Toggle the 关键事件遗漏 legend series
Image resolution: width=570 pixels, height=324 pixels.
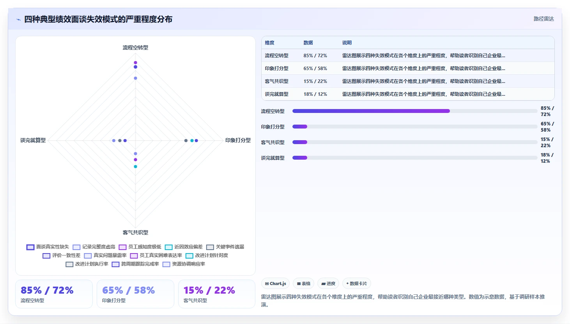point(225,247)
